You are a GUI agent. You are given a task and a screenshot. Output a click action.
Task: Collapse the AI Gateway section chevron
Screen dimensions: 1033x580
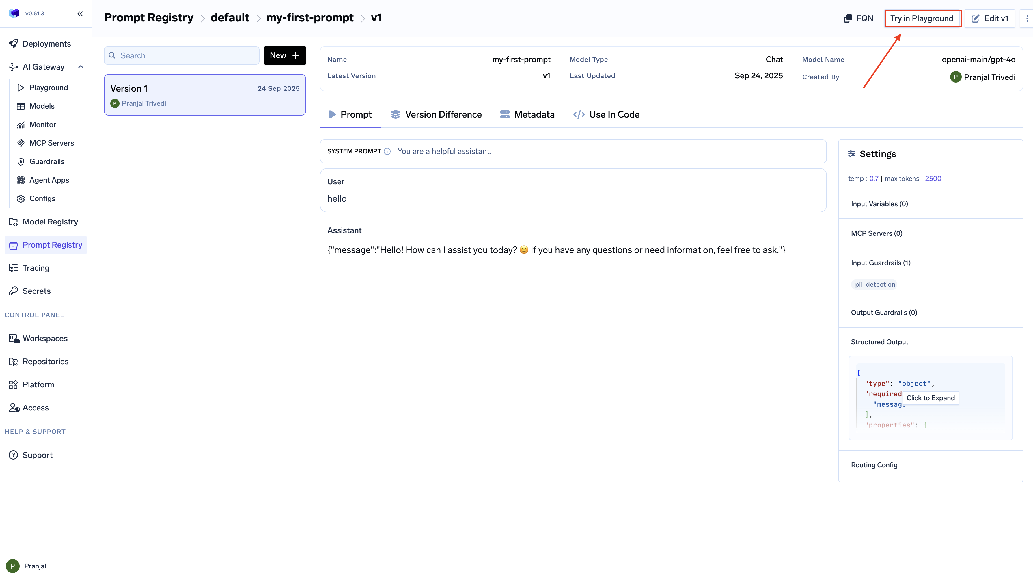coord(81,67)
